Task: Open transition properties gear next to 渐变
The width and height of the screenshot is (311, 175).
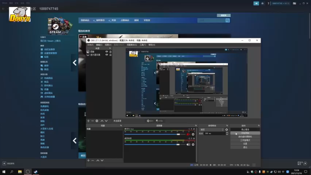Action: click(227, 129)
